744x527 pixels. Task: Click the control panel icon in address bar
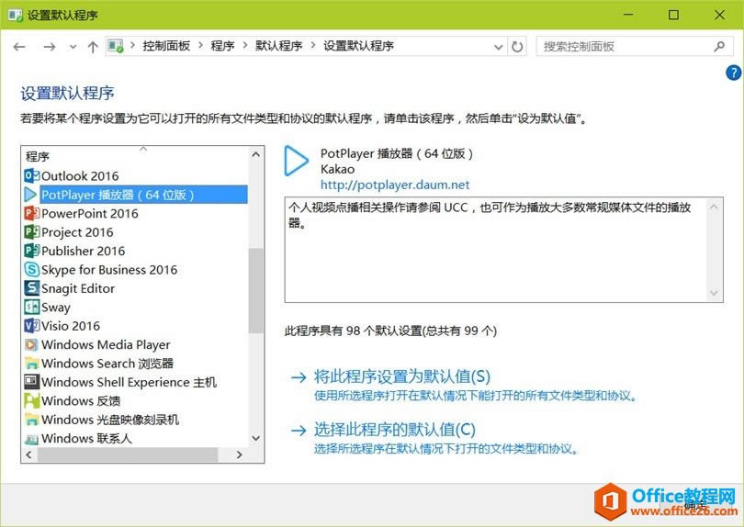[116, 46]
